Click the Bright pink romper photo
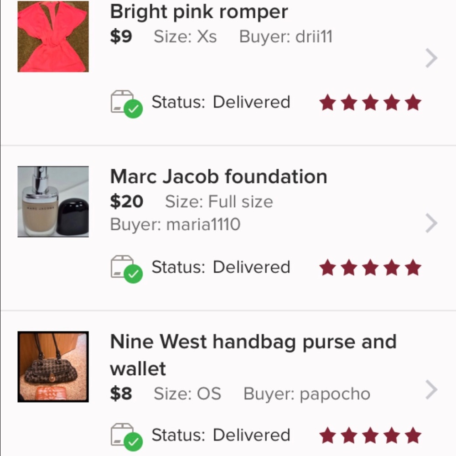 [53, 36]
